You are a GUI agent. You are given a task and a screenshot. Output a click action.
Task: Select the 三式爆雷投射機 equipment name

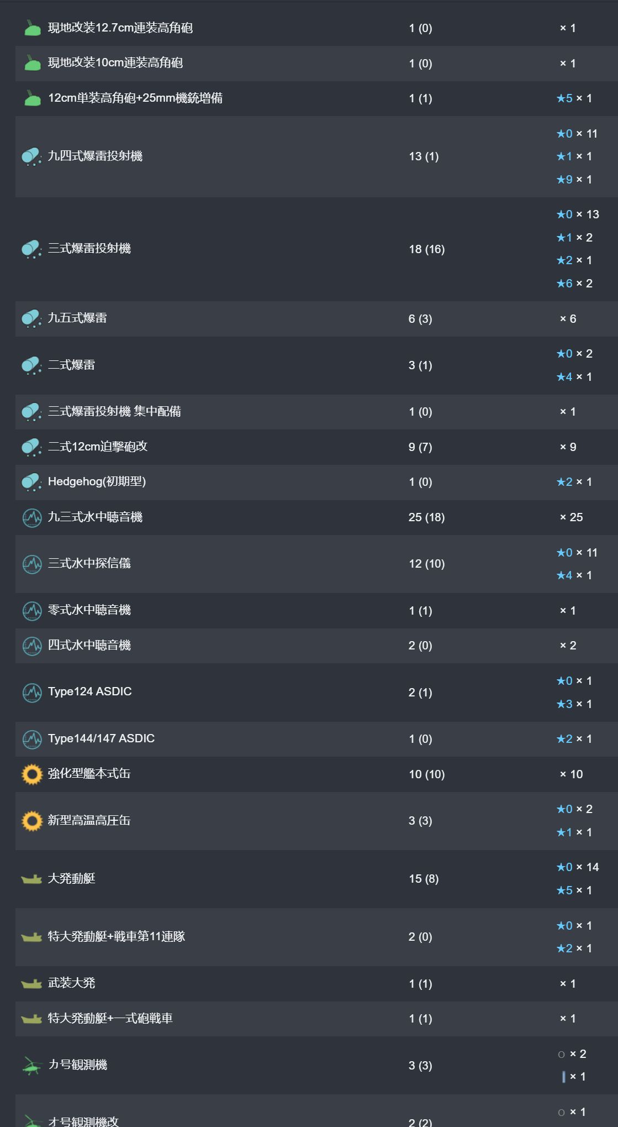(89, 249)
